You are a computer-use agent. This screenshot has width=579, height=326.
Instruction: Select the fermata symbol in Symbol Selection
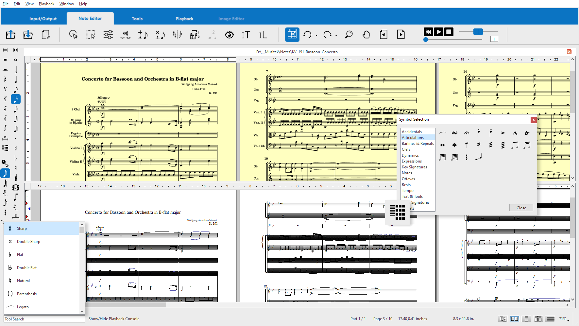point(467,133)
